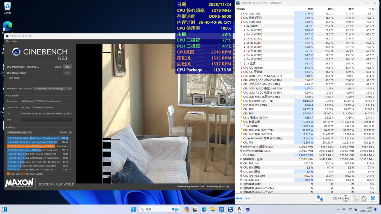
Task: Select ranking row AMD Ryzen Threadripper 2 30054
Action: click(38, 138)
